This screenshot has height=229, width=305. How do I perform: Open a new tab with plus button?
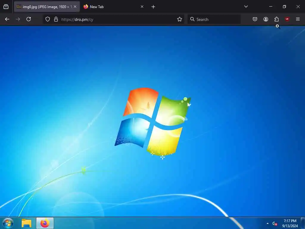153,7
